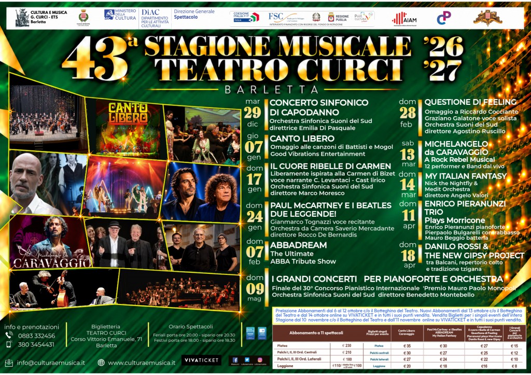Screen dimensions: 531x375
Task: Click the Comune di Barletta crest
Action: [x=83, y=17]
